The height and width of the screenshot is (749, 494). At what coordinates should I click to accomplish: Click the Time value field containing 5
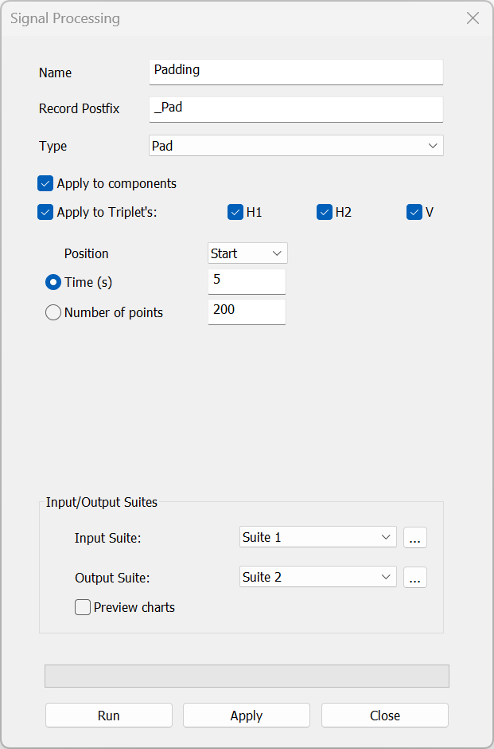(x=246, y=281)
